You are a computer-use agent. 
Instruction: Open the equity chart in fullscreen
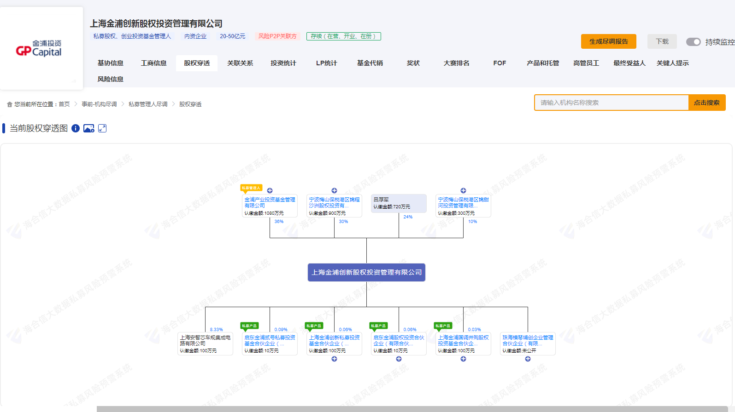102,128
